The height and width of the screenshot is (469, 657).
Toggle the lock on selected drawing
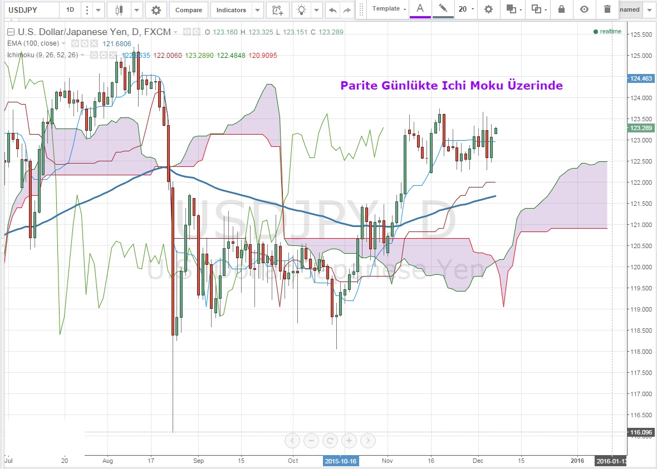[x=561, y=9]
